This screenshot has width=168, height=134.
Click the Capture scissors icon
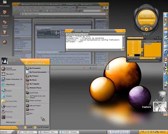click(x=160, y=107)
